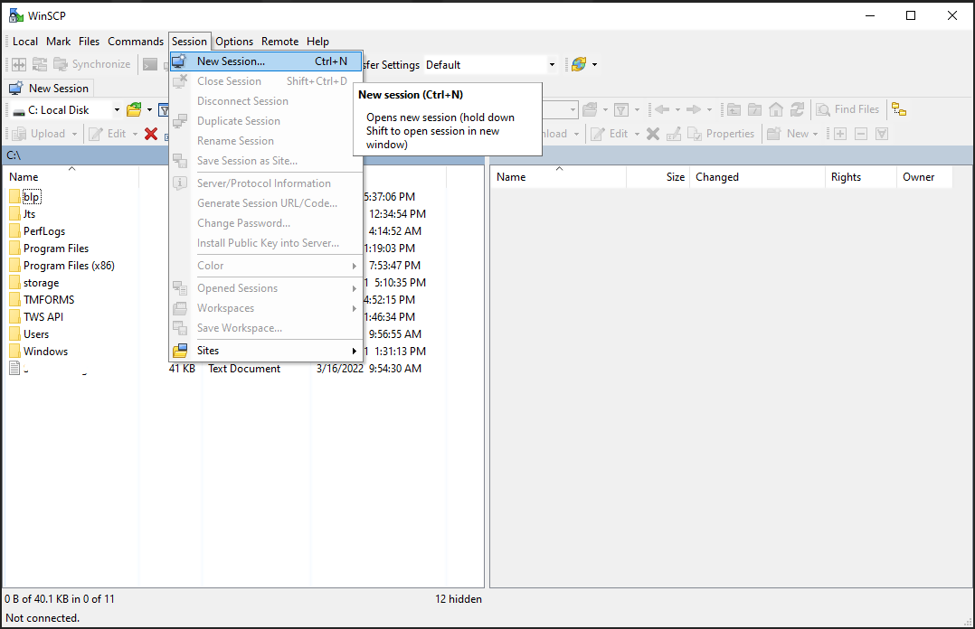Sort remote panel by Changed column
Screen dimensions: 975x629
(x=757, y=177)
